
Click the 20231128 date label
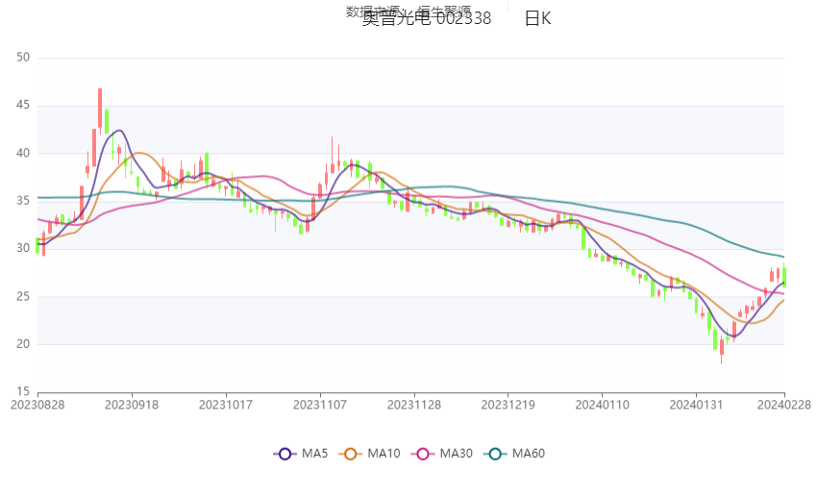coord(414,405)
